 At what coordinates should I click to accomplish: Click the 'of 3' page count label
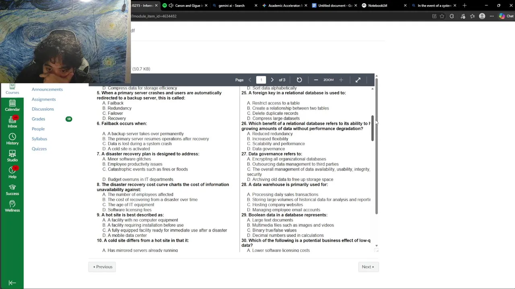click(282, 80)
